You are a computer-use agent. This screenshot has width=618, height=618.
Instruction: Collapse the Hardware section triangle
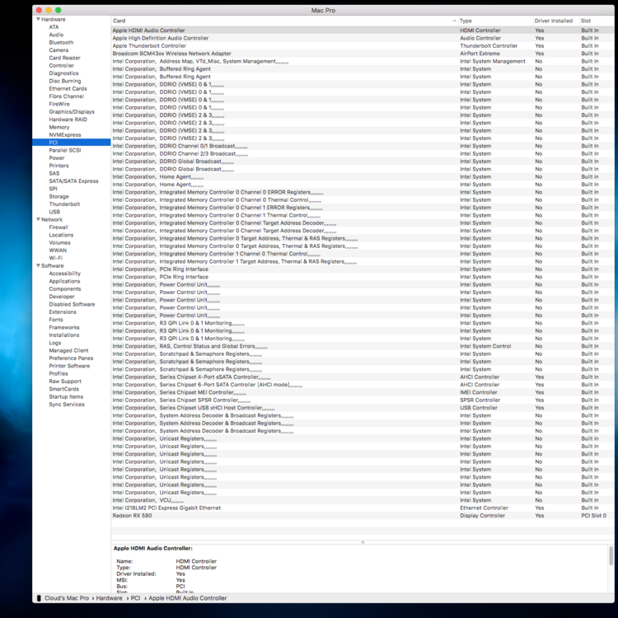click(x=38, y=19)
